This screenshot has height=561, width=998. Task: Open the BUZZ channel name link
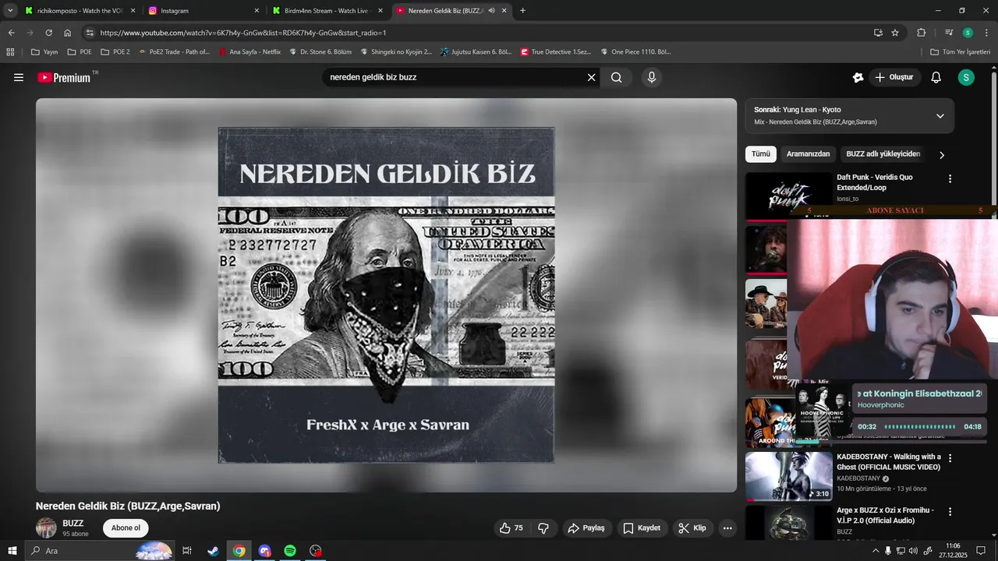point(73,524)
